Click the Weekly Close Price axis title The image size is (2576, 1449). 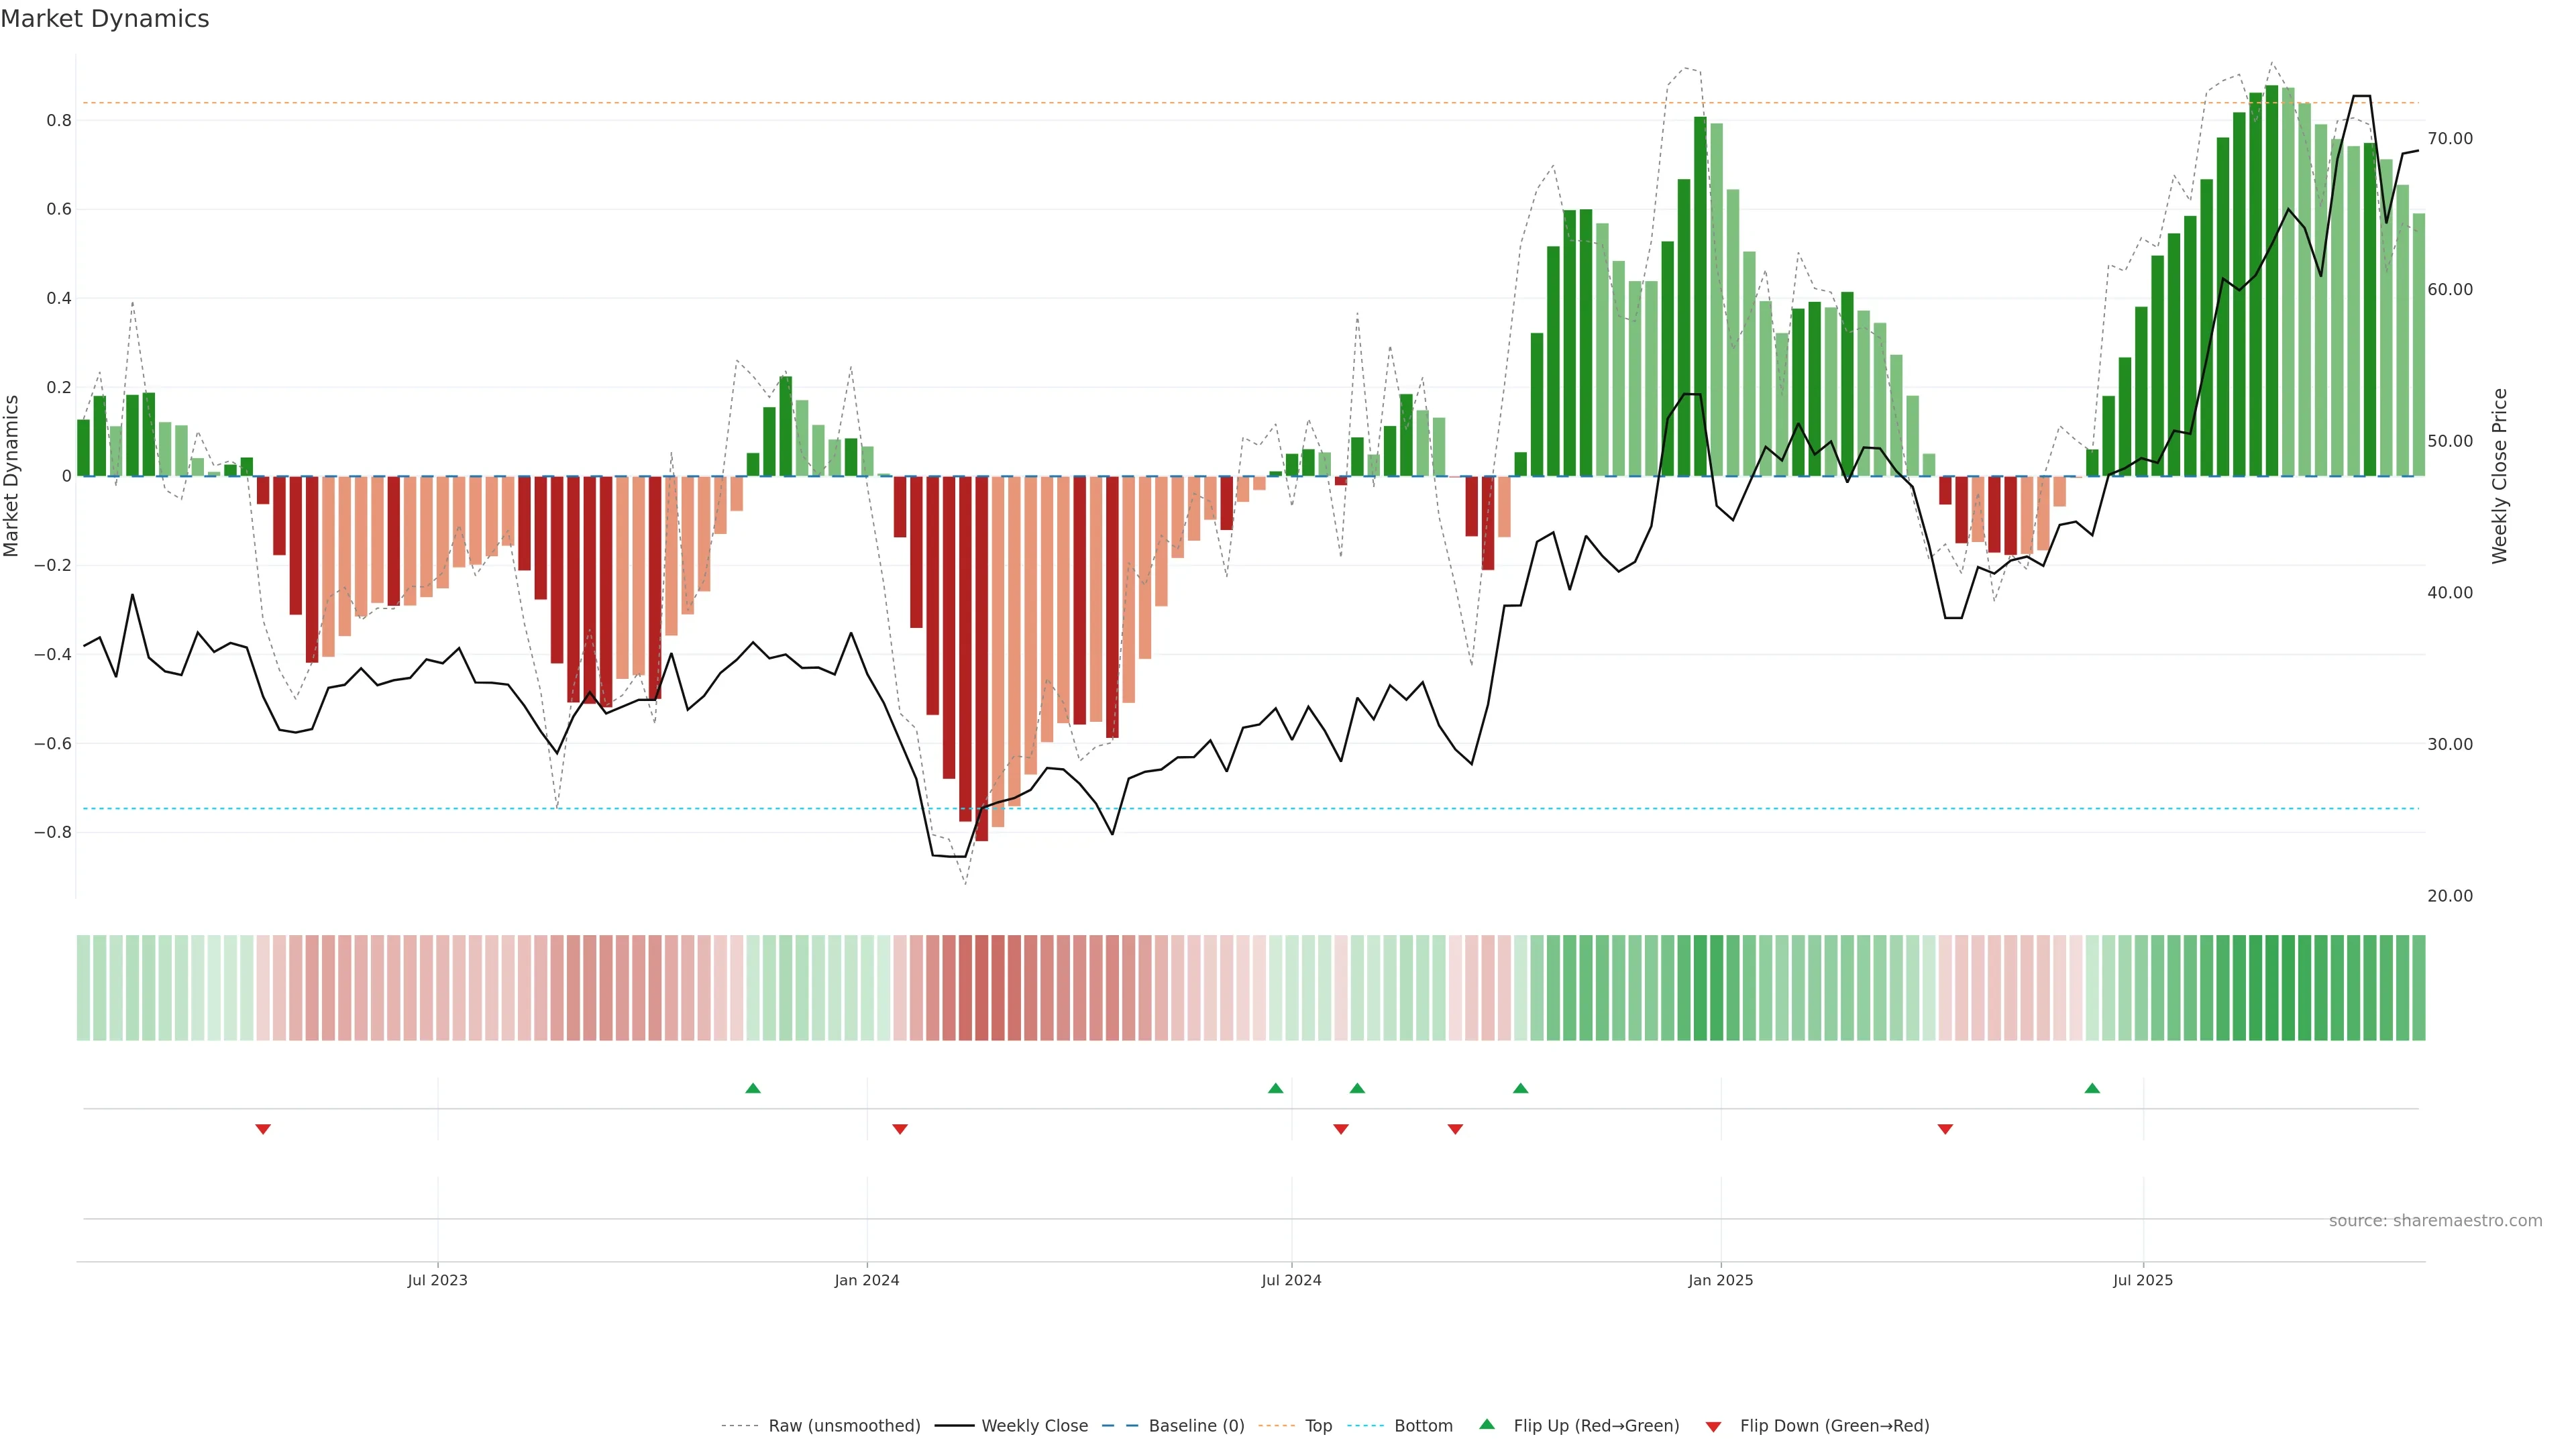pos(2499,476)
